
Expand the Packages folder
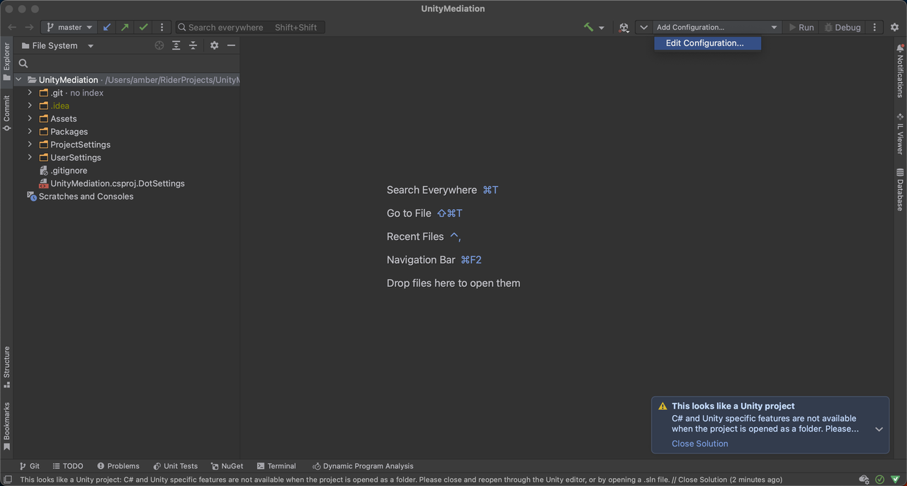pos(30,132)
